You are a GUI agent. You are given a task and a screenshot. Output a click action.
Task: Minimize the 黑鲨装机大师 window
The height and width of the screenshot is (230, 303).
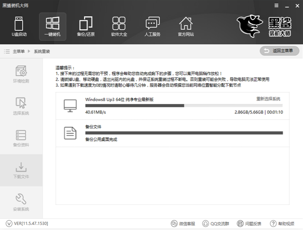pos(287,6)
